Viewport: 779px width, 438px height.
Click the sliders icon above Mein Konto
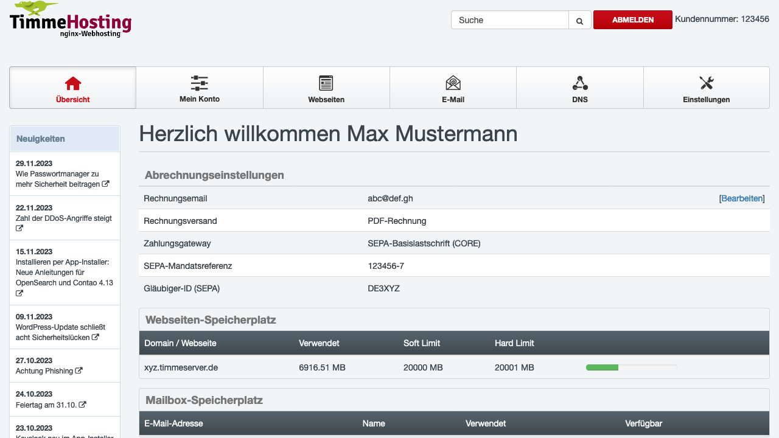pos(200,83)
